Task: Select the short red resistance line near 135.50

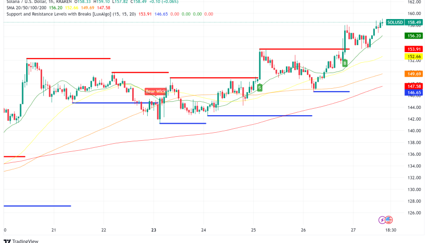Action: tap(15, 157)
